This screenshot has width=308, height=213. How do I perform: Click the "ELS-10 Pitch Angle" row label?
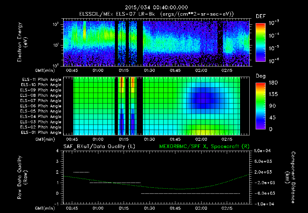coord(41,85)
